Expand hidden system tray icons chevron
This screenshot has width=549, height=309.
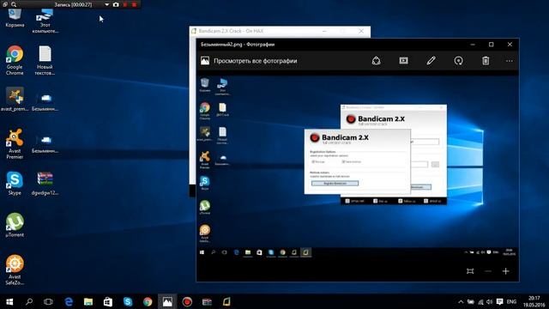click(x=461, y=301)
